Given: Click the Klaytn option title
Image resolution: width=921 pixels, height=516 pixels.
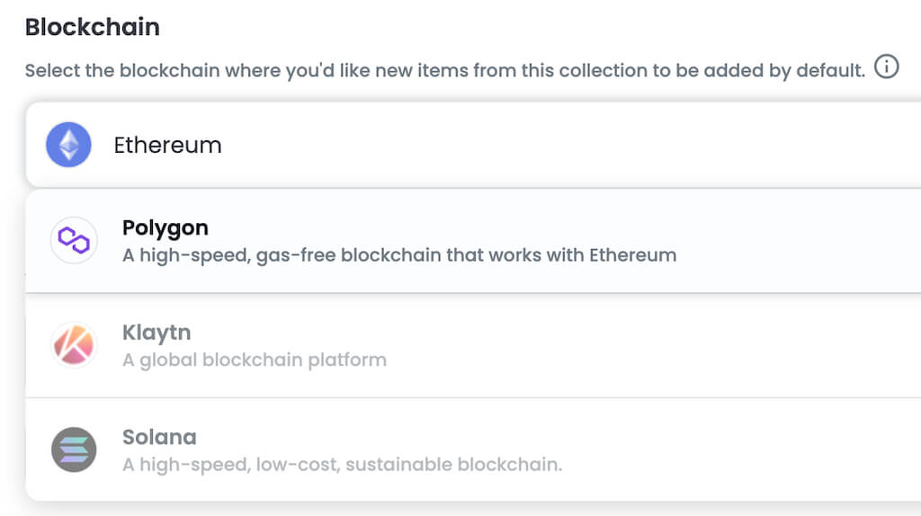Looking at the screenshot, I should coord(156,333).
